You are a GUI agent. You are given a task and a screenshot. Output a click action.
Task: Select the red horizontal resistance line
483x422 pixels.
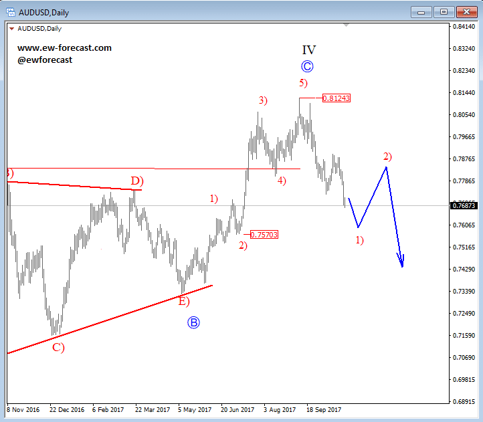pyautogui.click(x=153, y=169)
